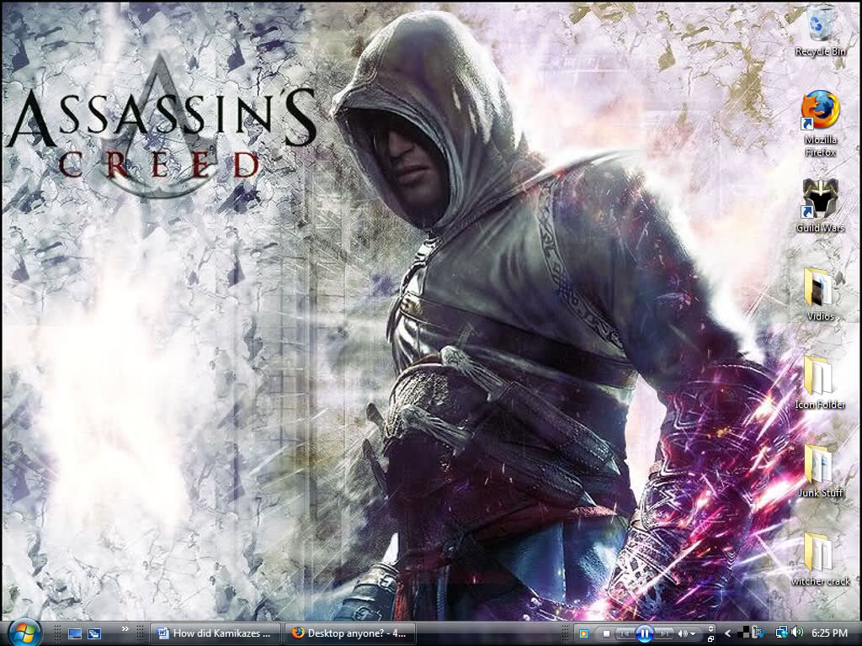
Task: Open the Media Player volume dropdown arrow
Action: pyautogui.click(x=693, y=634)
